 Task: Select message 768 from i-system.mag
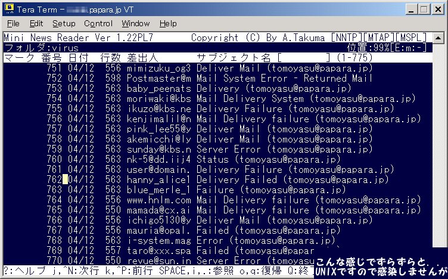click(x=191, y=240)
